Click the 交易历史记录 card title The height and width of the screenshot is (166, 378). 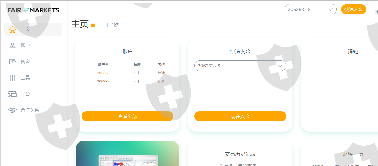[x=240, y=154]
